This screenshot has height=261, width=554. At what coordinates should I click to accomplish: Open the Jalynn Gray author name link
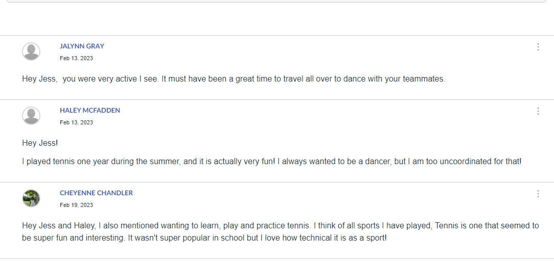point(82,46)
